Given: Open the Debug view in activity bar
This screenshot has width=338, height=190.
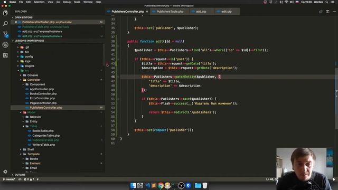Looking at the screenshot, I should pyautogui.click(x=5, y=44).
